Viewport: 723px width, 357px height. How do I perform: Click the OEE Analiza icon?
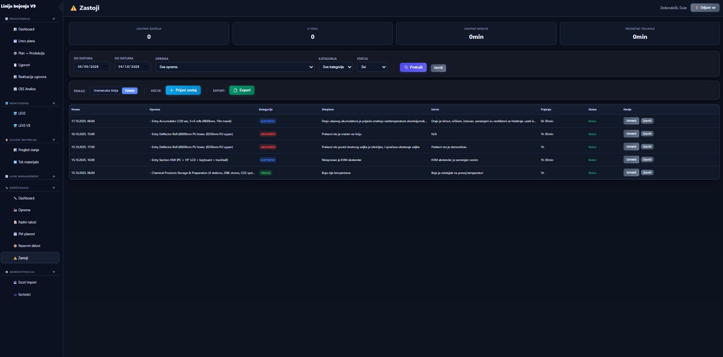pyautogui.click(x=15, y=89)
